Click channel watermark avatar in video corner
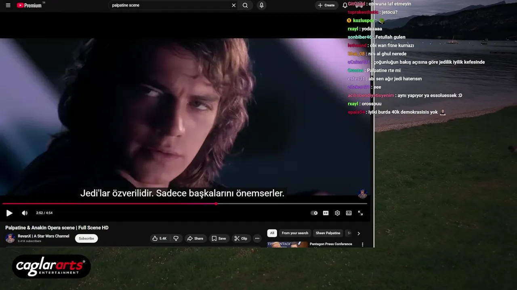Viewport: 517px width, 290px height. (362, 194)
